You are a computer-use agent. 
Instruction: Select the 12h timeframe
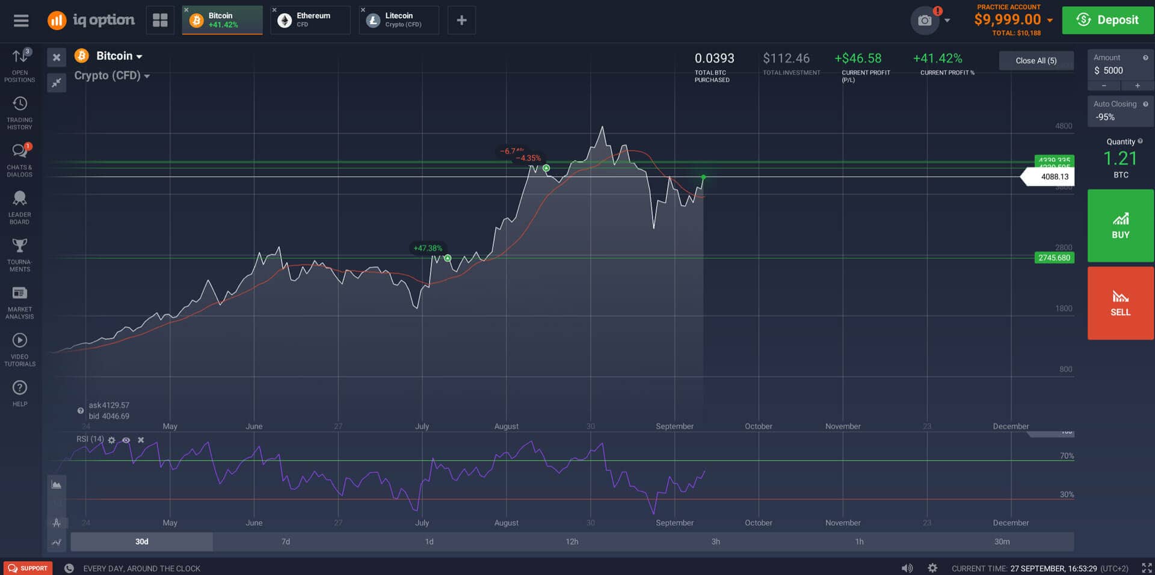572,542
